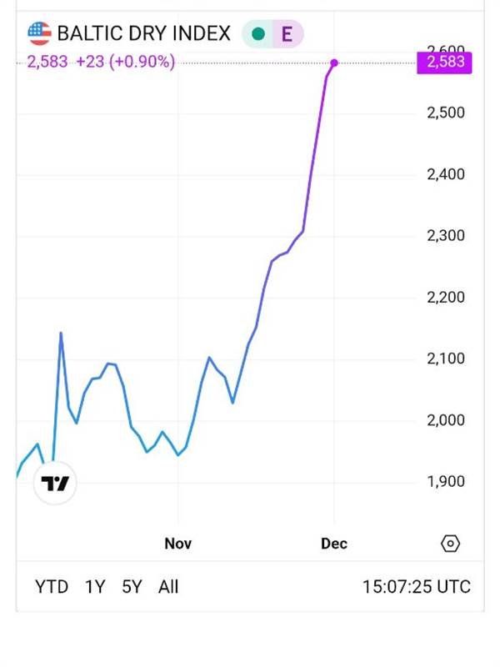The image size is (500, 667).
Task: Select the YTD time range
Action: (52, 587)
